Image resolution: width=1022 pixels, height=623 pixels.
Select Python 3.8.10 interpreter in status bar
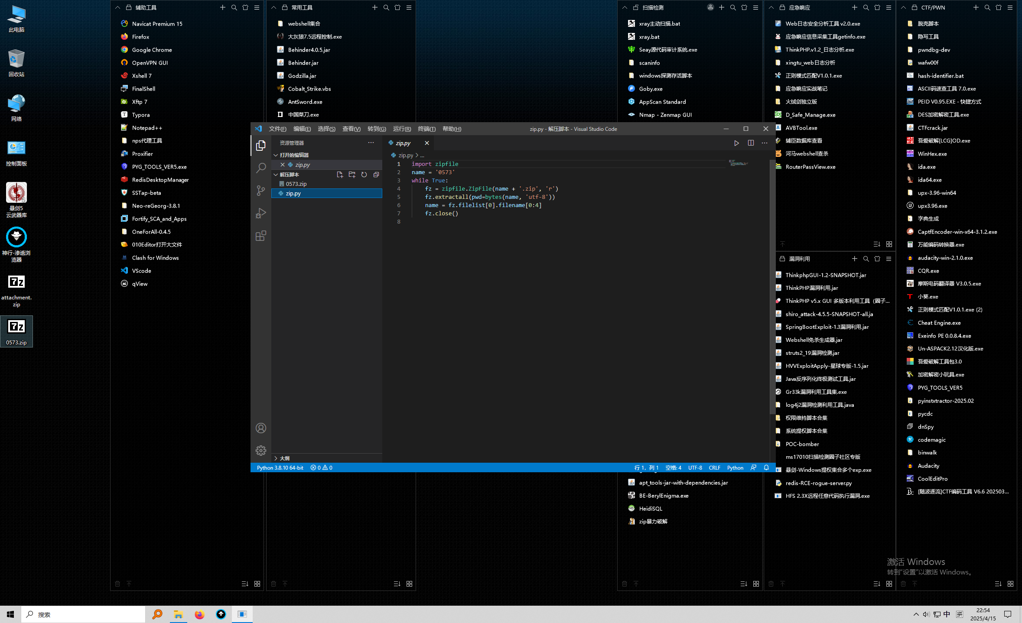(x=280, y=468)
